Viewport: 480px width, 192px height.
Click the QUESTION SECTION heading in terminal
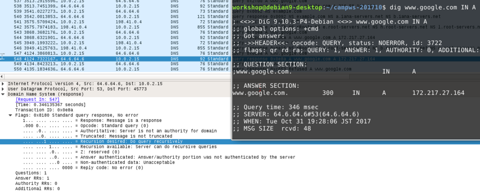coord(270,64)
